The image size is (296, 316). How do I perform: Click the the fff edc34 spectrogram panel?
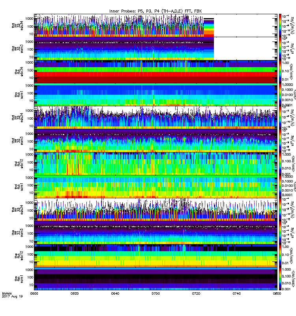[x=155, y=210]
